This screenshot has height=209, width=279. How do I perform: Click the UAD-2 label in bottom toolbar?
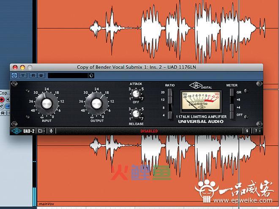29,131
